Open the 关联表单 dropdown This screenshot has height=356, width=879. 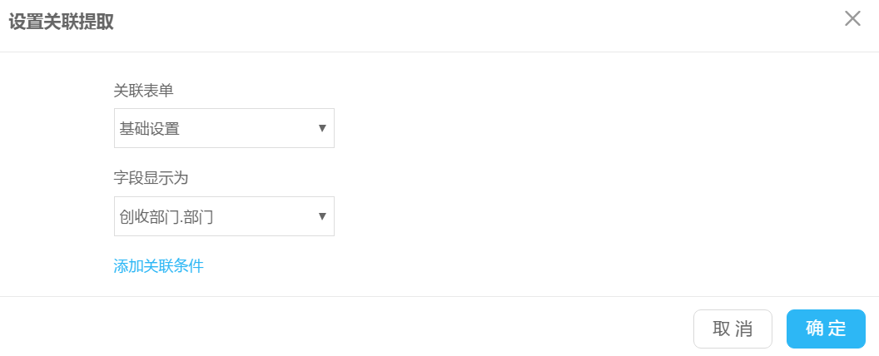224,128
